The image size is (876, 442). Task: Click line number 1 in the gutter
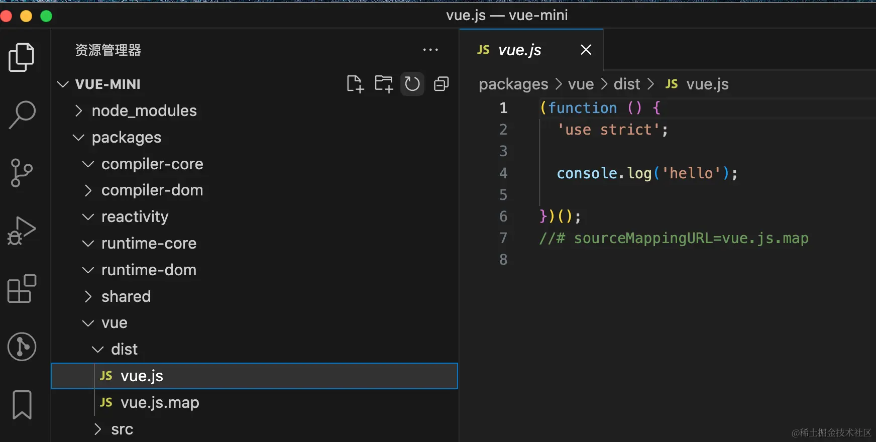[503, 108]
